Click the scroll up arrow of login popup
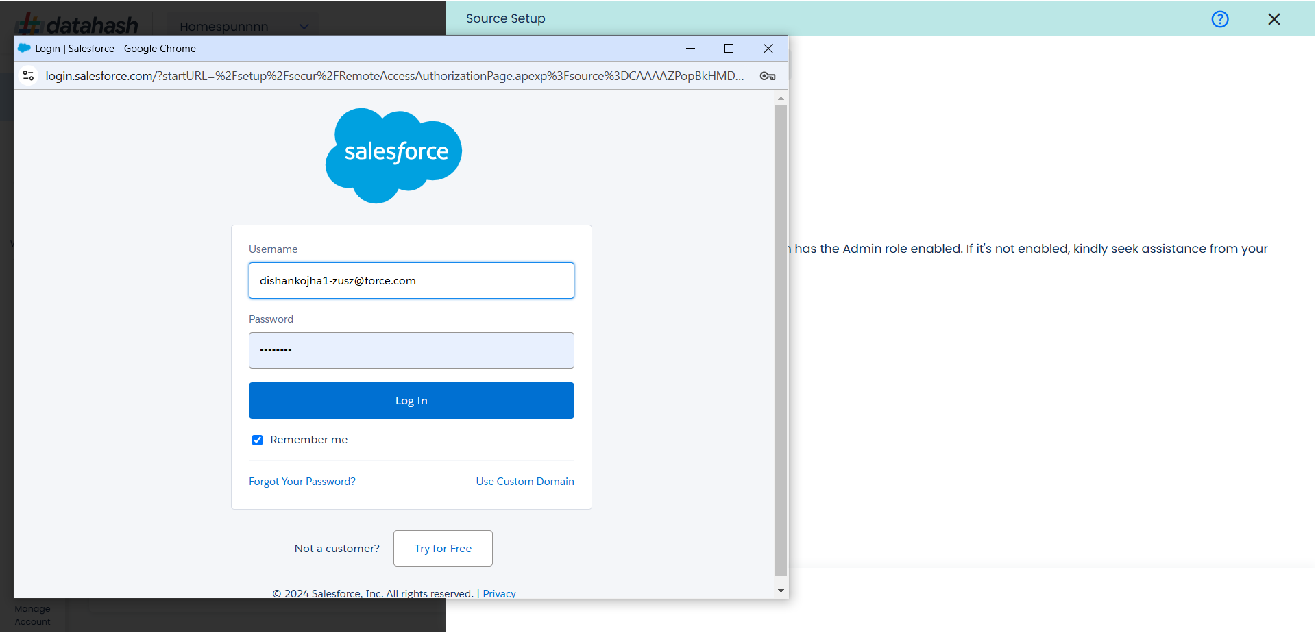Viewport: 1316px width, 633px height. 781,98
